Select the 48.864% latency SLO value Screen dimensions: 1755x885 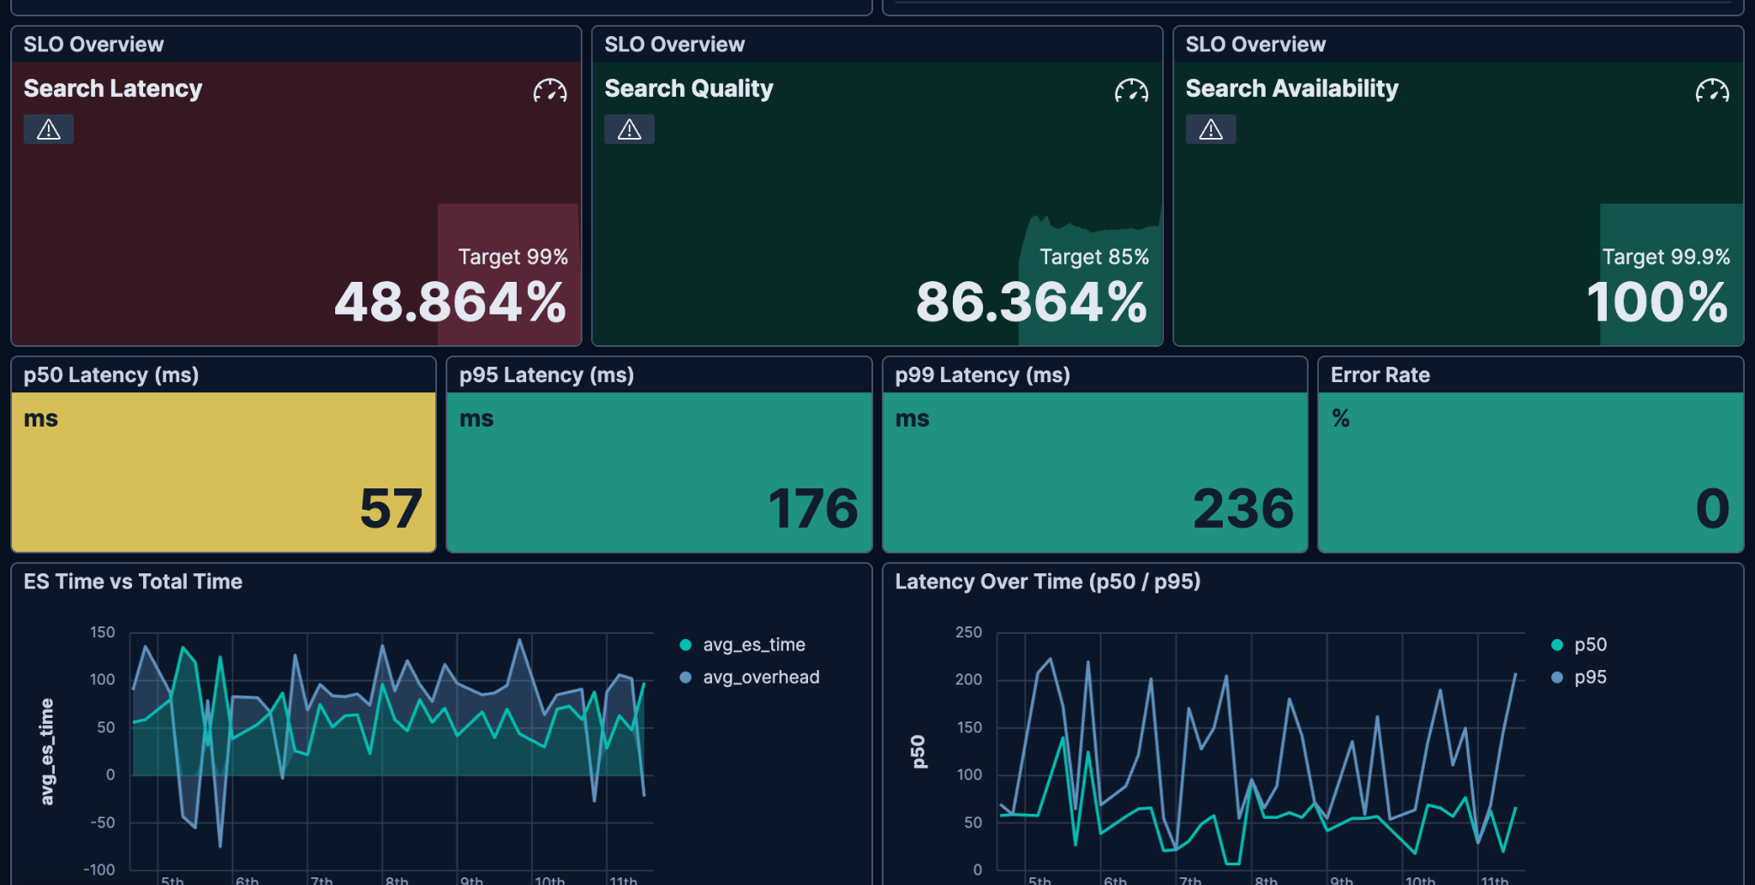pyautogui.click(x=451, y=302)
